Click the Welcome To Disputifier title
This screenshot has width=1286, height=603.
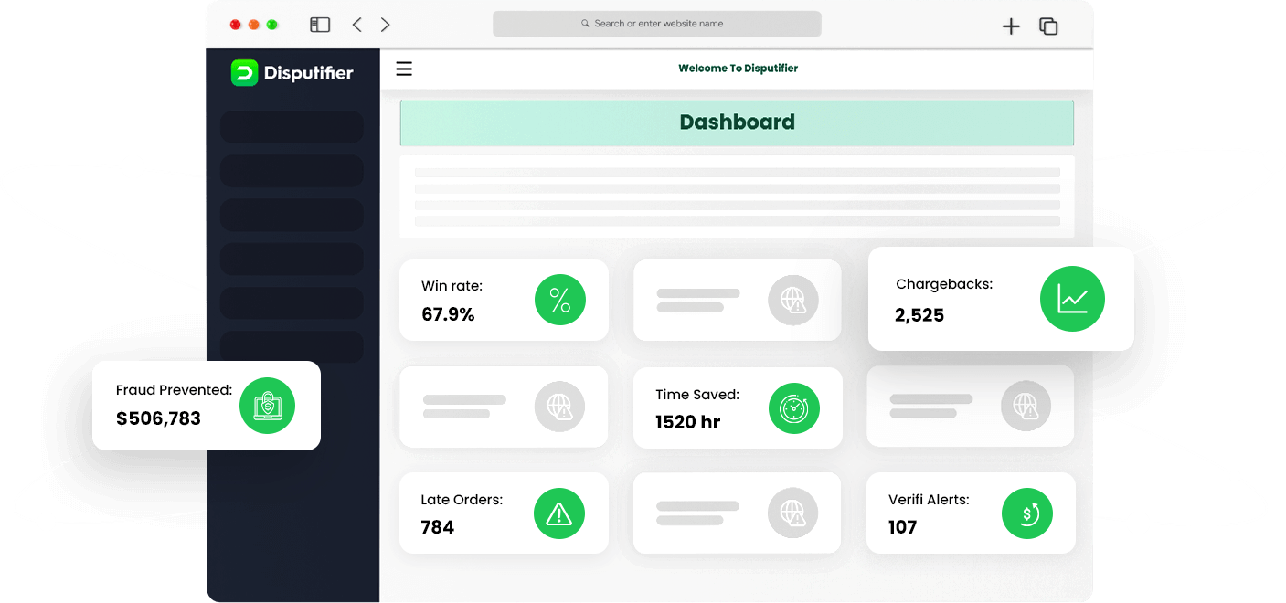(x=737, y=68)
